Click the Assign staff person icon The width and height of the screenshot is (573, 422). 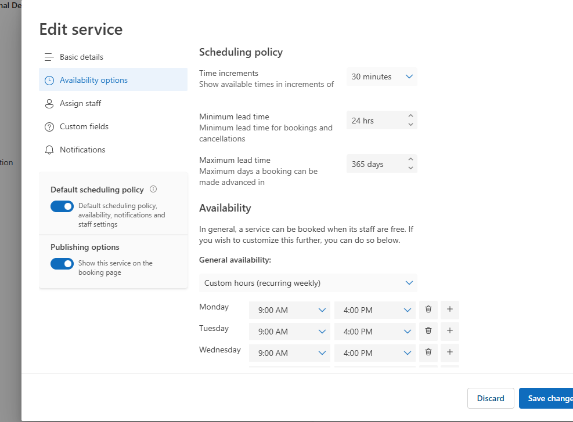(49, 103)
